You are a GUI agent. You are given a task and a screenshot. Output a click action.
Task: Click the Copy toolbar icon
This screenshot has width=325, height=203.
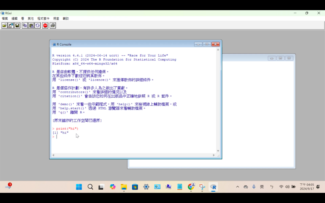(x=25, y=25)
